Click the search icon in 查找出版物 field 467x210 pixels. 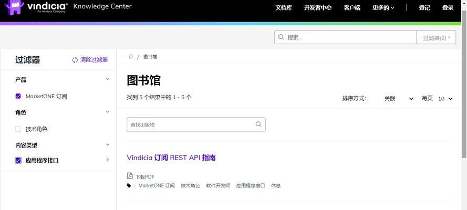[x=258, y=124]
